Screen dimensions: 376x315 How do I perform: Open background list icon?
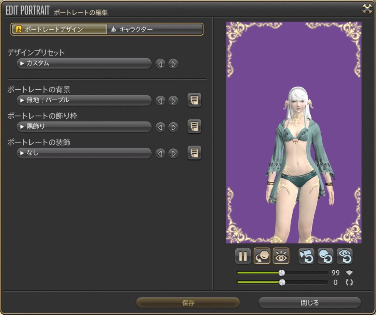(x=194, y=100)
